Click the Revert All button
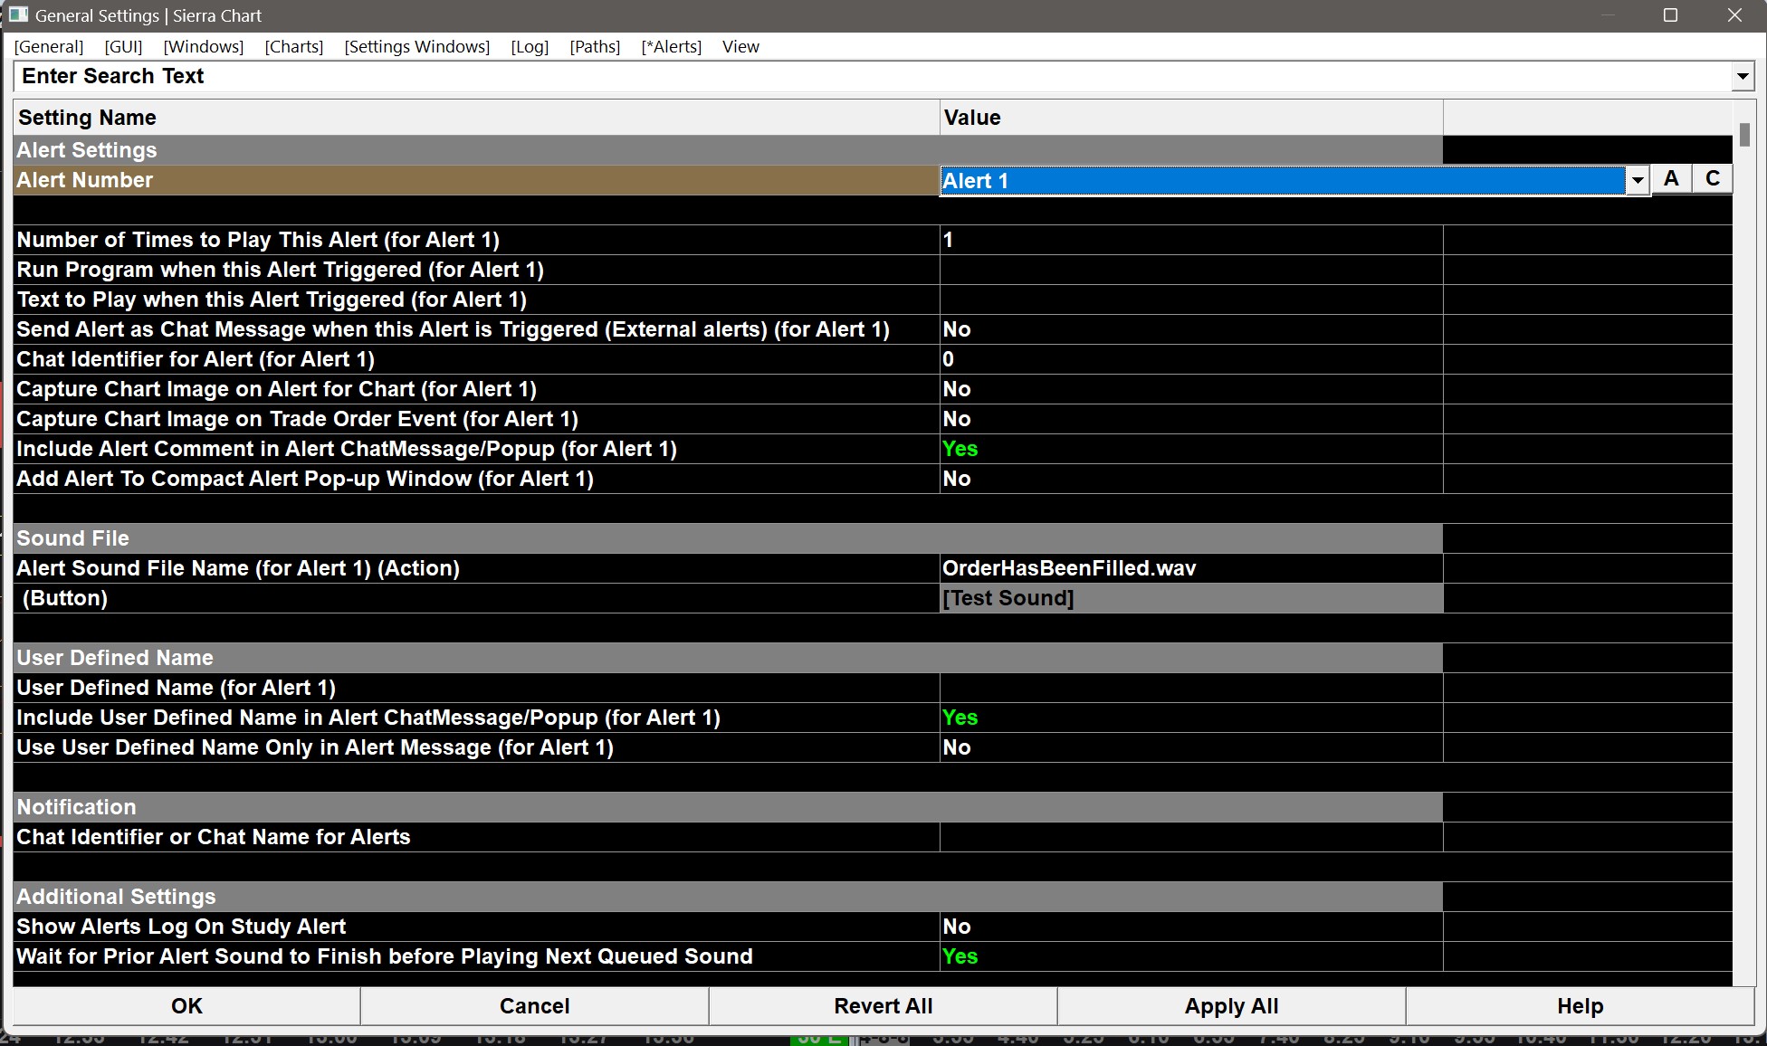Screen dimensions: 1767x1046 (x=883, y=1006)
